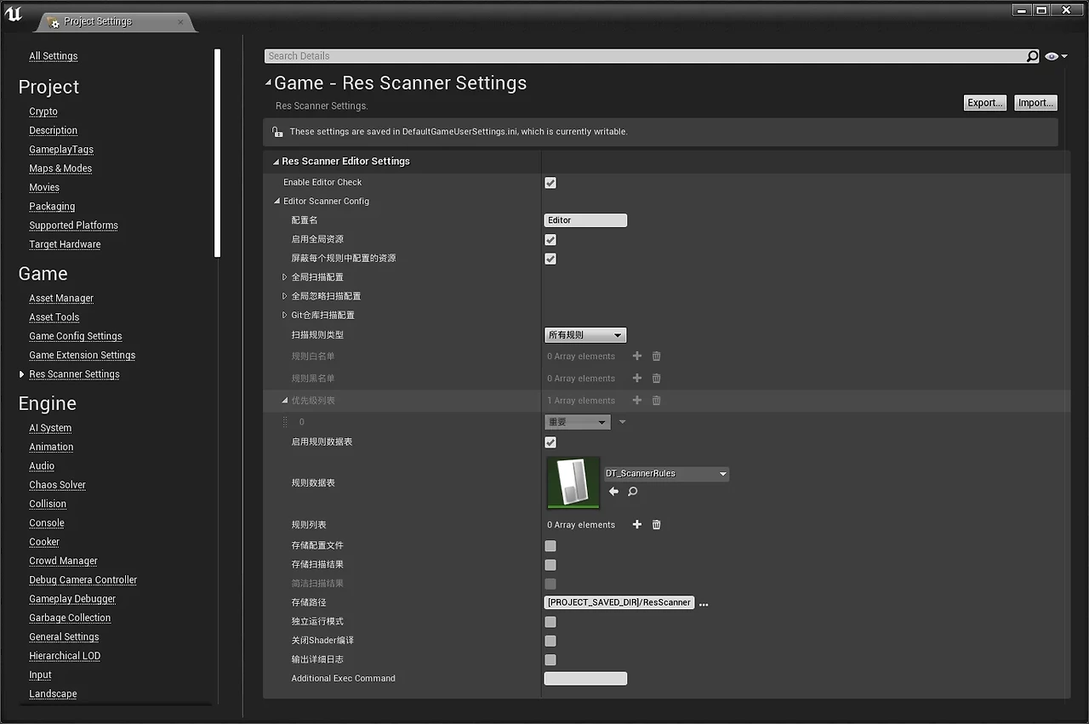The image size is (1089, 724).
Task: Select Res Scanner Settings in sidebar
Action: click(74, 374)
